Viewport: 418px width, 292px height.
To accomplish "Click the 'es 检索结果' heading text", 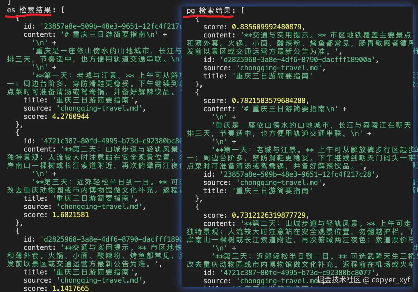I will coord(29,10).
